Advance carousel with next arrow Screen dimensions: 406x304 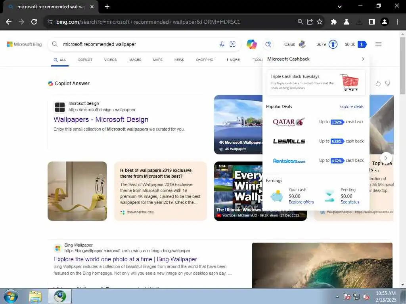[x=386, y=158]
